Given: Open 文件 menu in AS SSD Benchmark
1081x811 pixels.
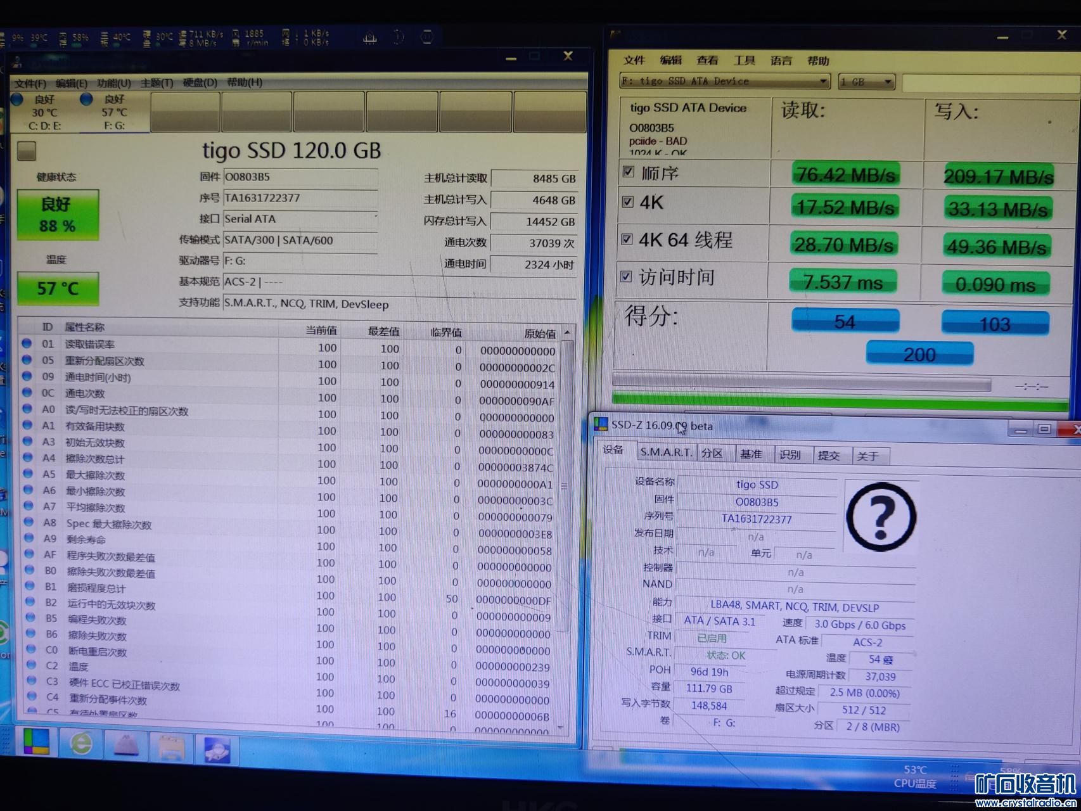Looking at the screenshot, I should [x=634, y=60].
